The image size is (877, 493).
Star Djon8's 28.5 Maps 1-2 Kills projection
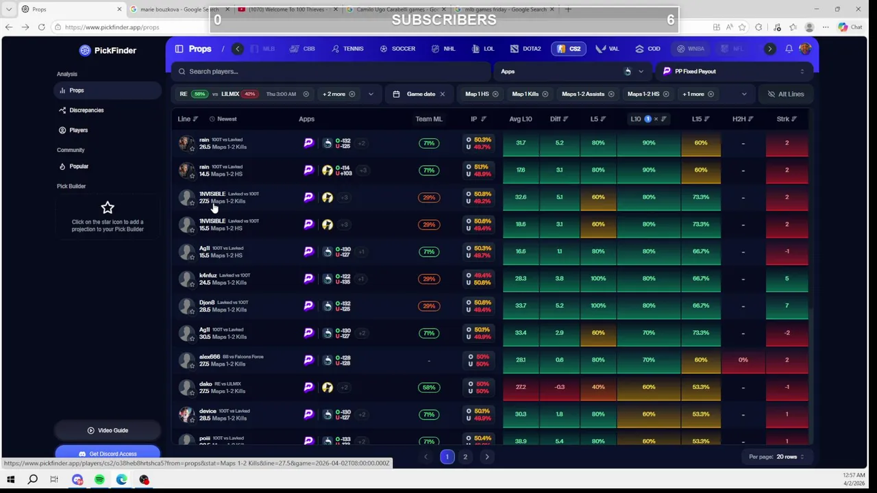[192, 311]
